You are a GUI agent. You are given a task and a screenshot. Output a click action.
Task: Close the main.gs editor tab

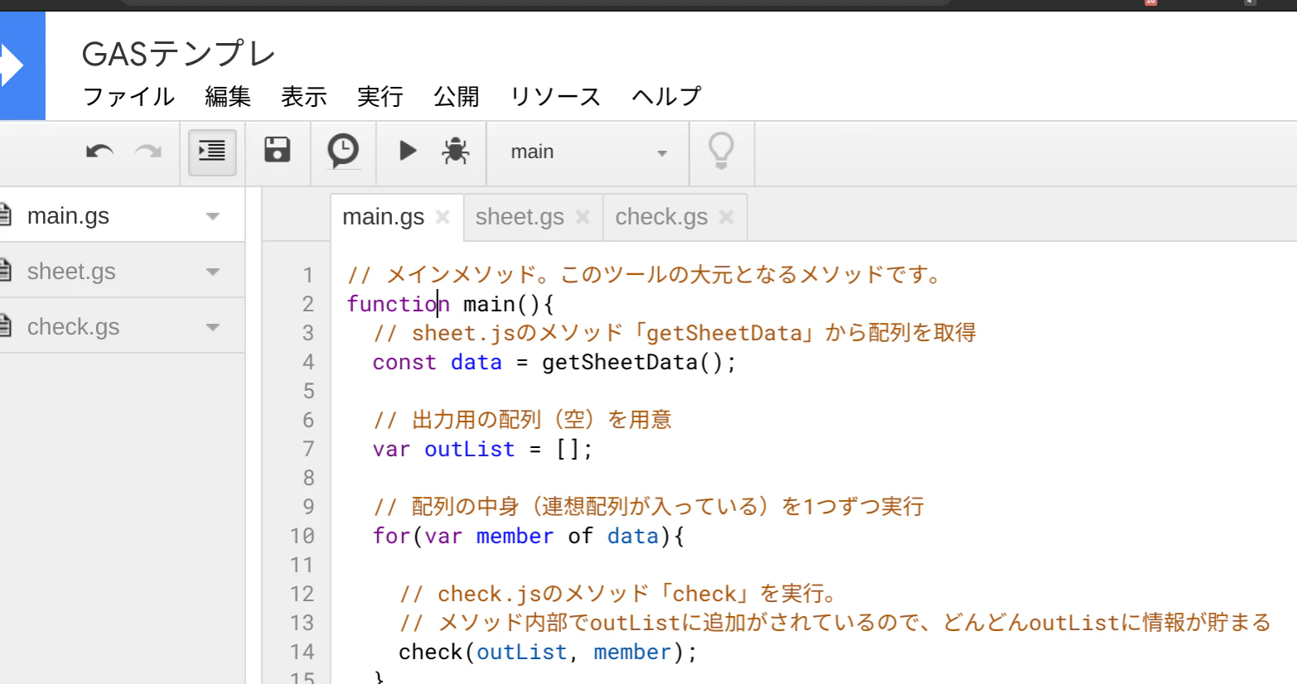coord(443,217)
